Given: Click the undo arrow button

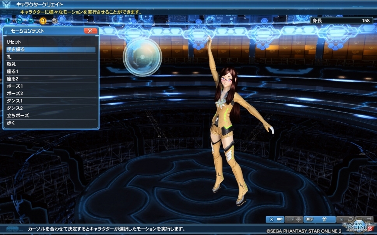Looking at the screenshot, I should click(x=345, y=219).
